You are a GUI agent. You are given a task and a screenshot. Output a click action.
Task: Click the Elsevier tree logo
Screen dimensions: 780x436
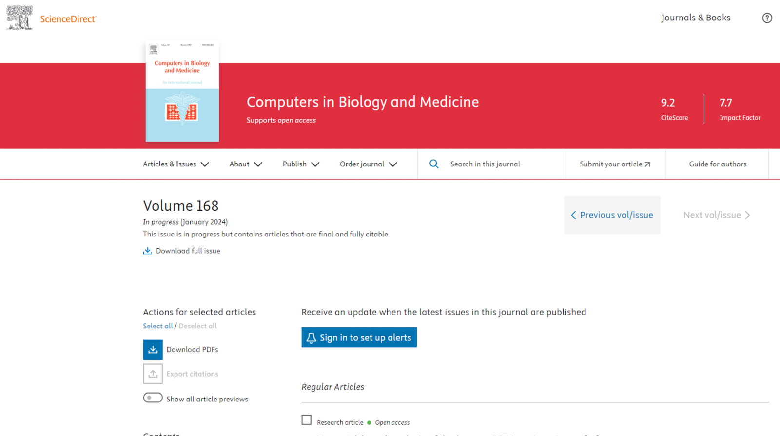click(x=19, y=18)
